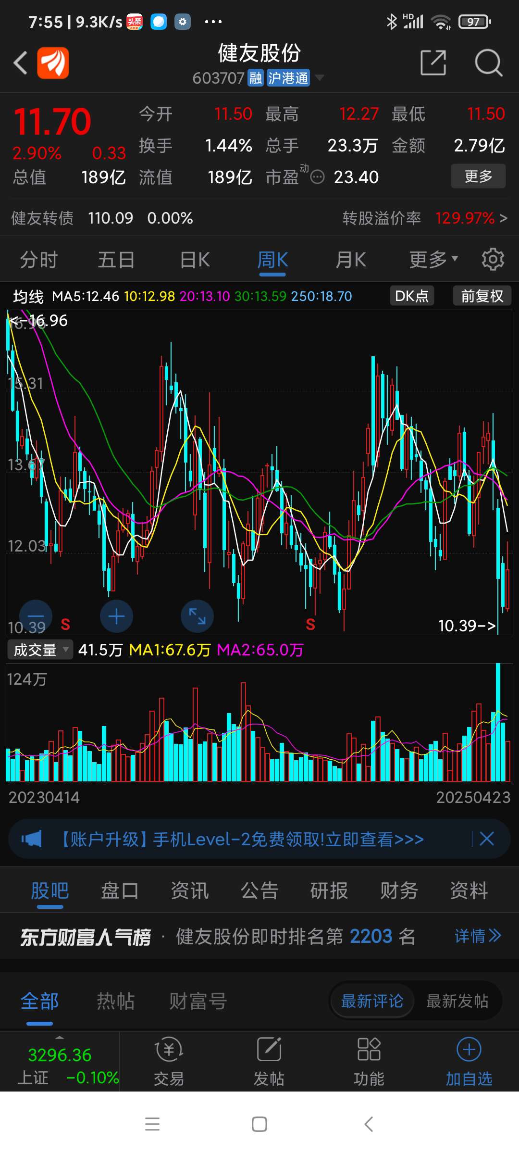This screenshot has height=1154, width=519.
Task: Zoom in chart with plus button
Action: [116, 616]
